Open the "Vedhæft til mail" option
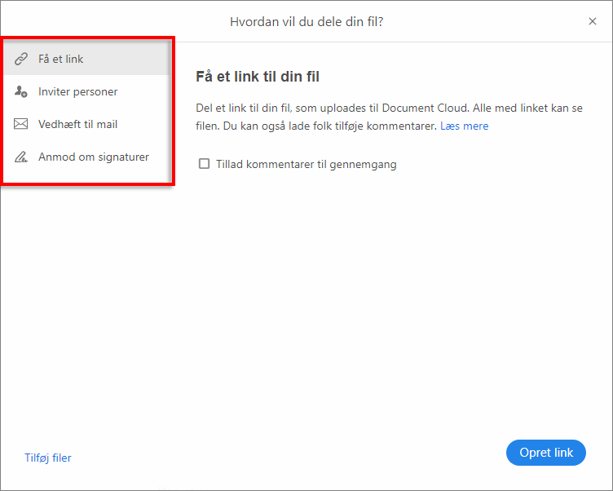Screen dimensions: 613x491 click(x=78, y=125)
